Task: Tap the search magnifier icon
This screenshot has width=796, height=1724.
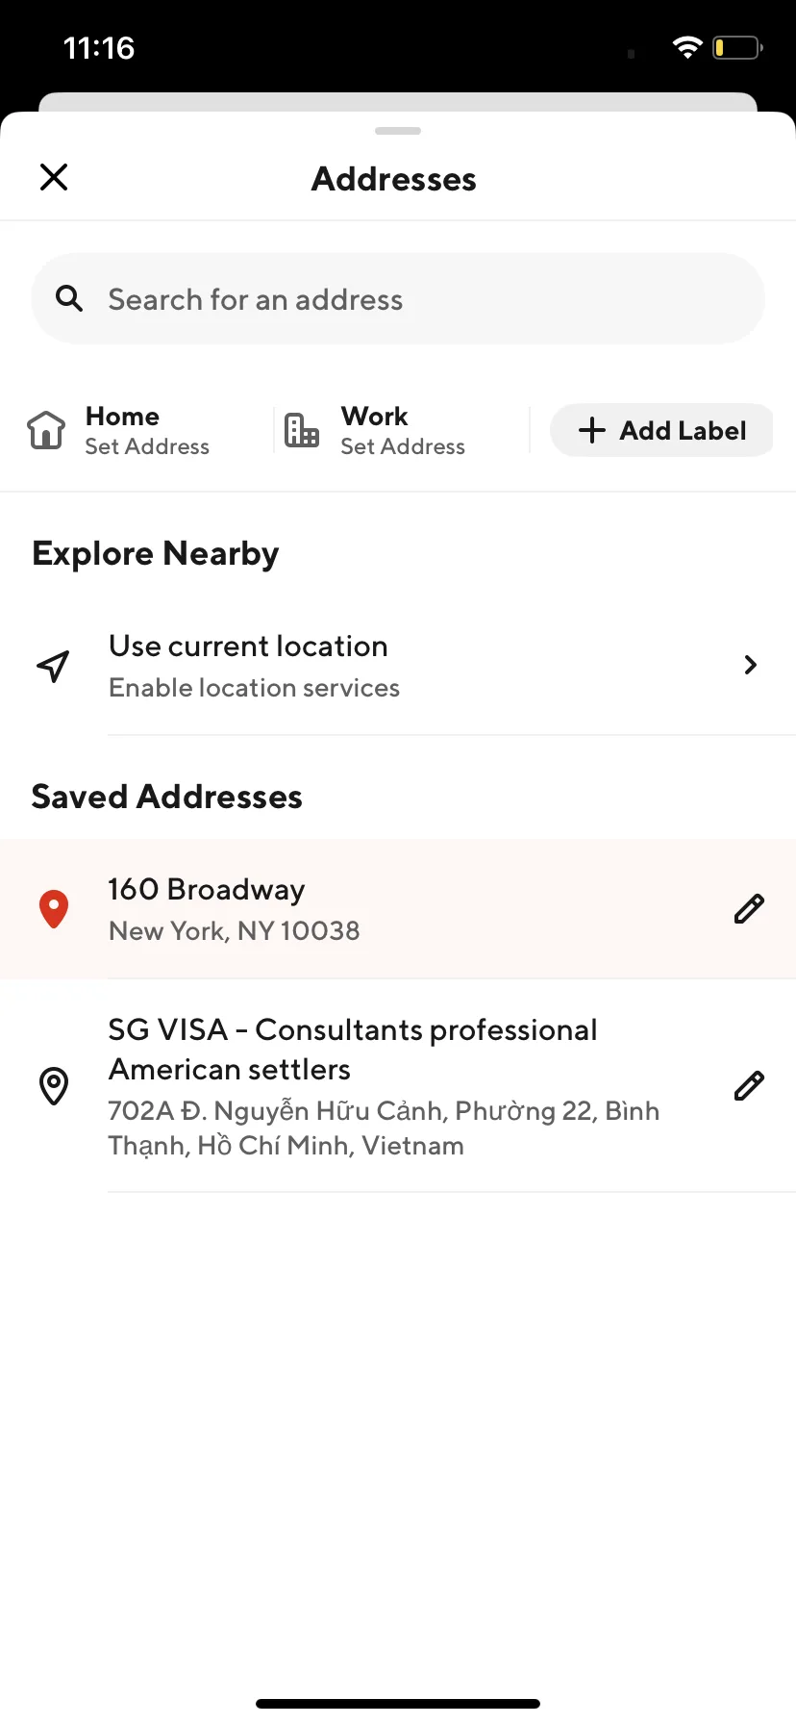Action: click(69, 298)
